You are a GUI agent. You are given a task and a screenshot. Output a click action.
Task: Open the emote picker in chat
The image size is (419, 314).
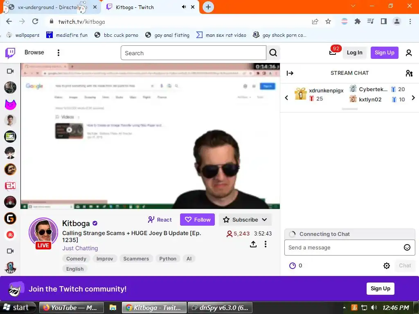point(407,247)
